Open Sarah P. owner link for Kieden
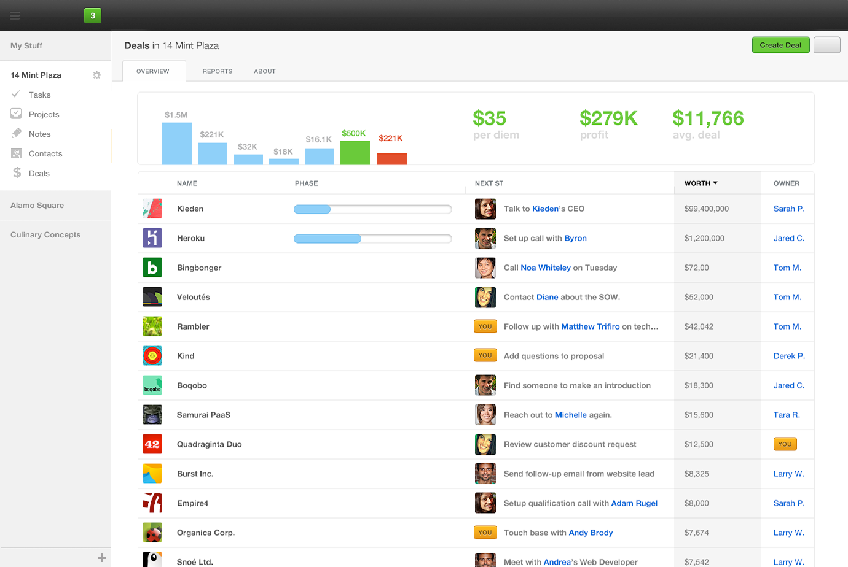Image resolution: width=848 pixels, height=567 pixels. pos(789,209)
